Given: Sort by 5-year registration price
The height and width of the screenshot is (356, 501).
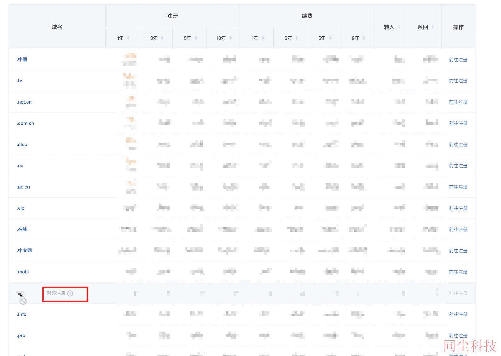Looking at the screenshot, I should click(x=196, y=38).
